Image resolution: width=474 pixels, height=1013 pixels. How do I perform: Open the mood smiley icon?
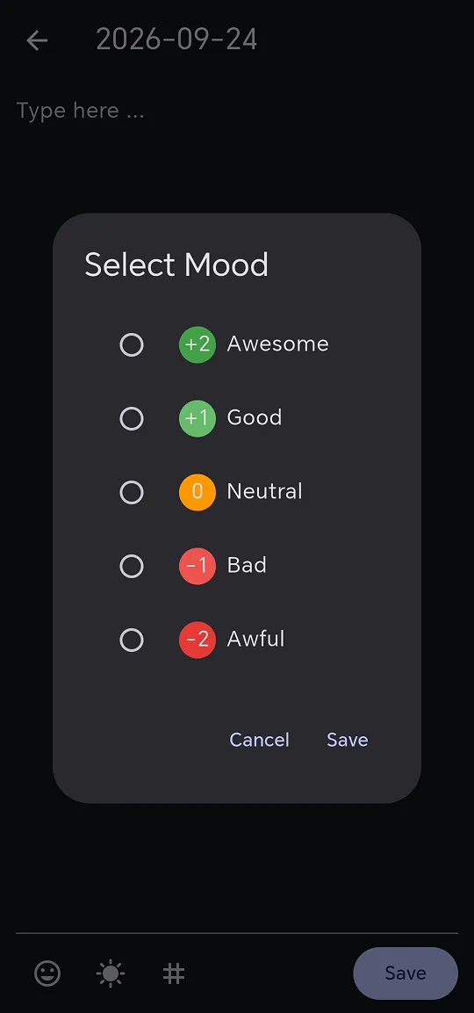47,973
